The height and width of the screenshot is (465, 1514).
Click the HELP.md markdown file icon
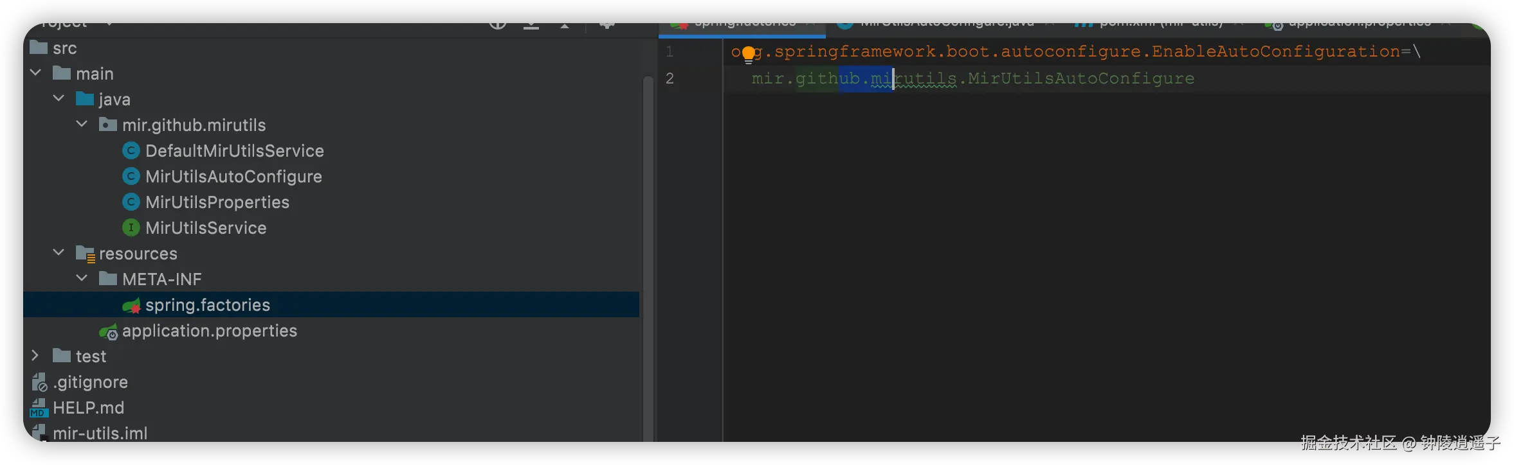pyautogui.click(x=39, y=408)
